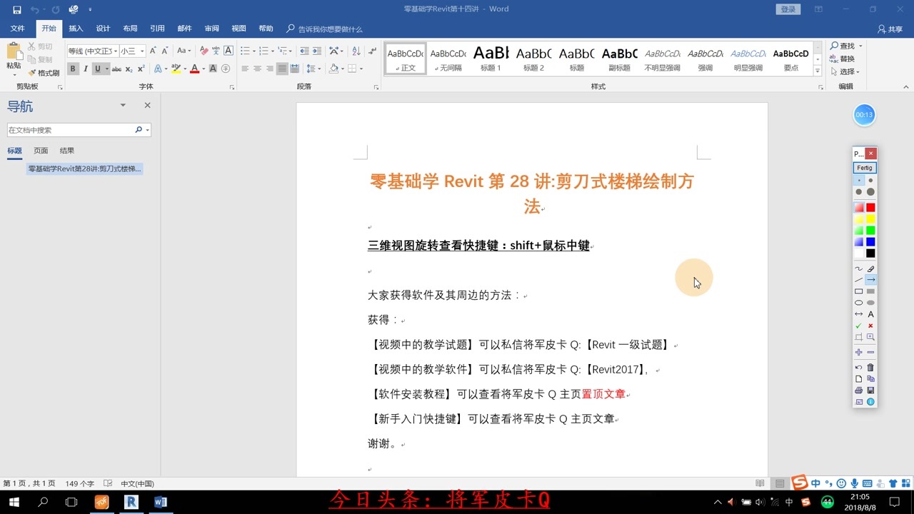Viewport: 914px width, 514px height.
Task: Switch to the 审阅 (Review) tab
Action: pyautogui.click(x=211, y=29)
